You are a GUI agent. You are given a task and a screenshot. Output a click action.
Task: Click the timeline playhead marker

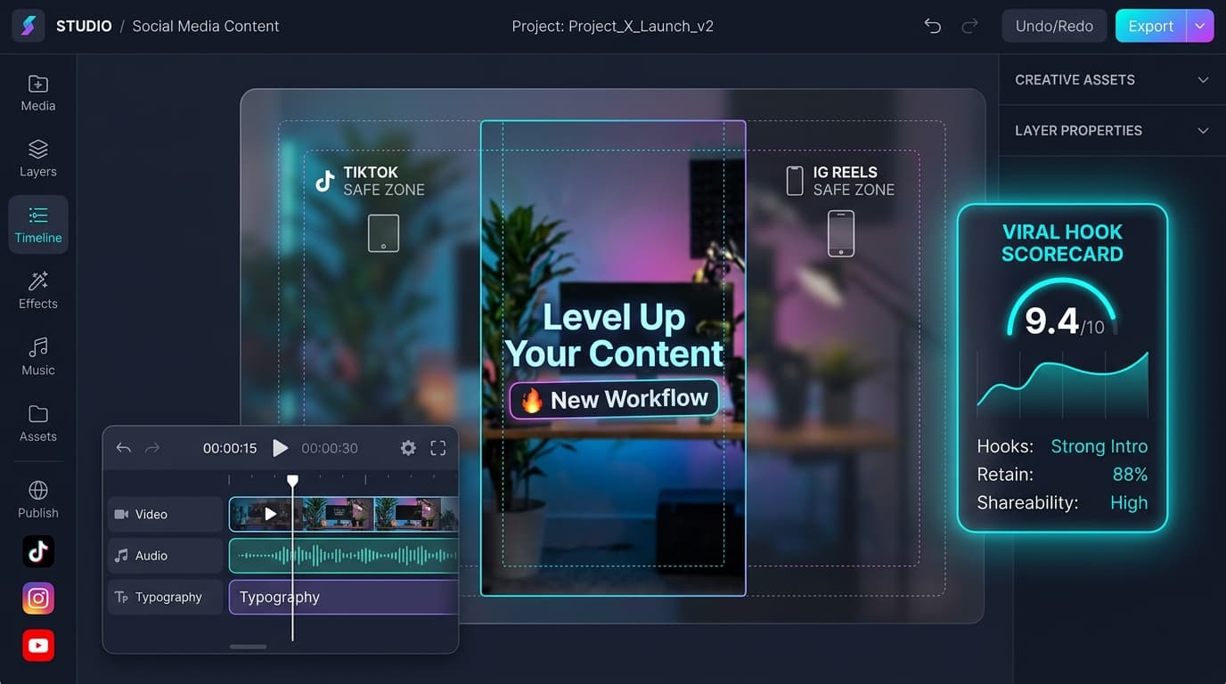point(292,481)
